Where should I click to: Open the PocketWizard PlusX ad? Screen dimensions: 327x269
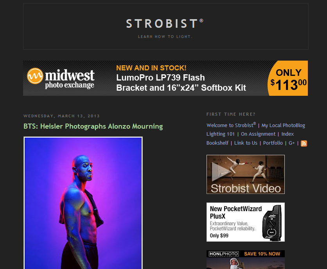click(246, 222)
